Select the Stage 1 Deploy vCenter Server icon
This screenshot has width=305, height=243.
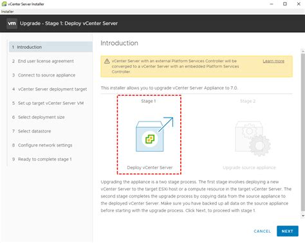(x=154, y=134)
